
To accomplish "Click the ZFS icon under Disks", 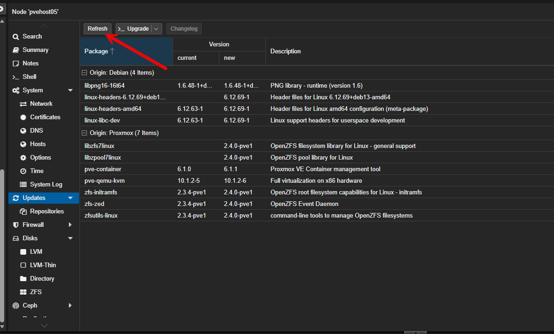I will [x=24, y=292].
